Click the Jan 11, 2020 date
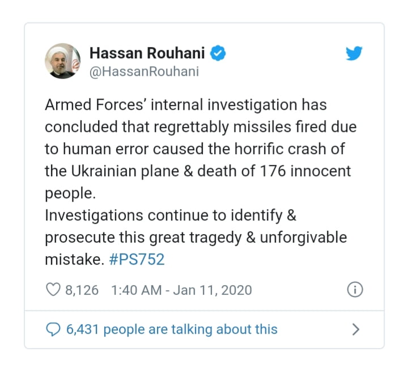 click(212, 290)
